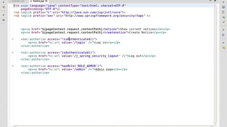Restore the top-left minimized view stack

pos(4,2)
